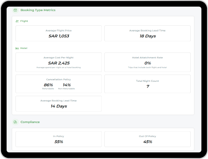Click 'Average spend per night on a hotel booking'

click(x=59, y=67)
